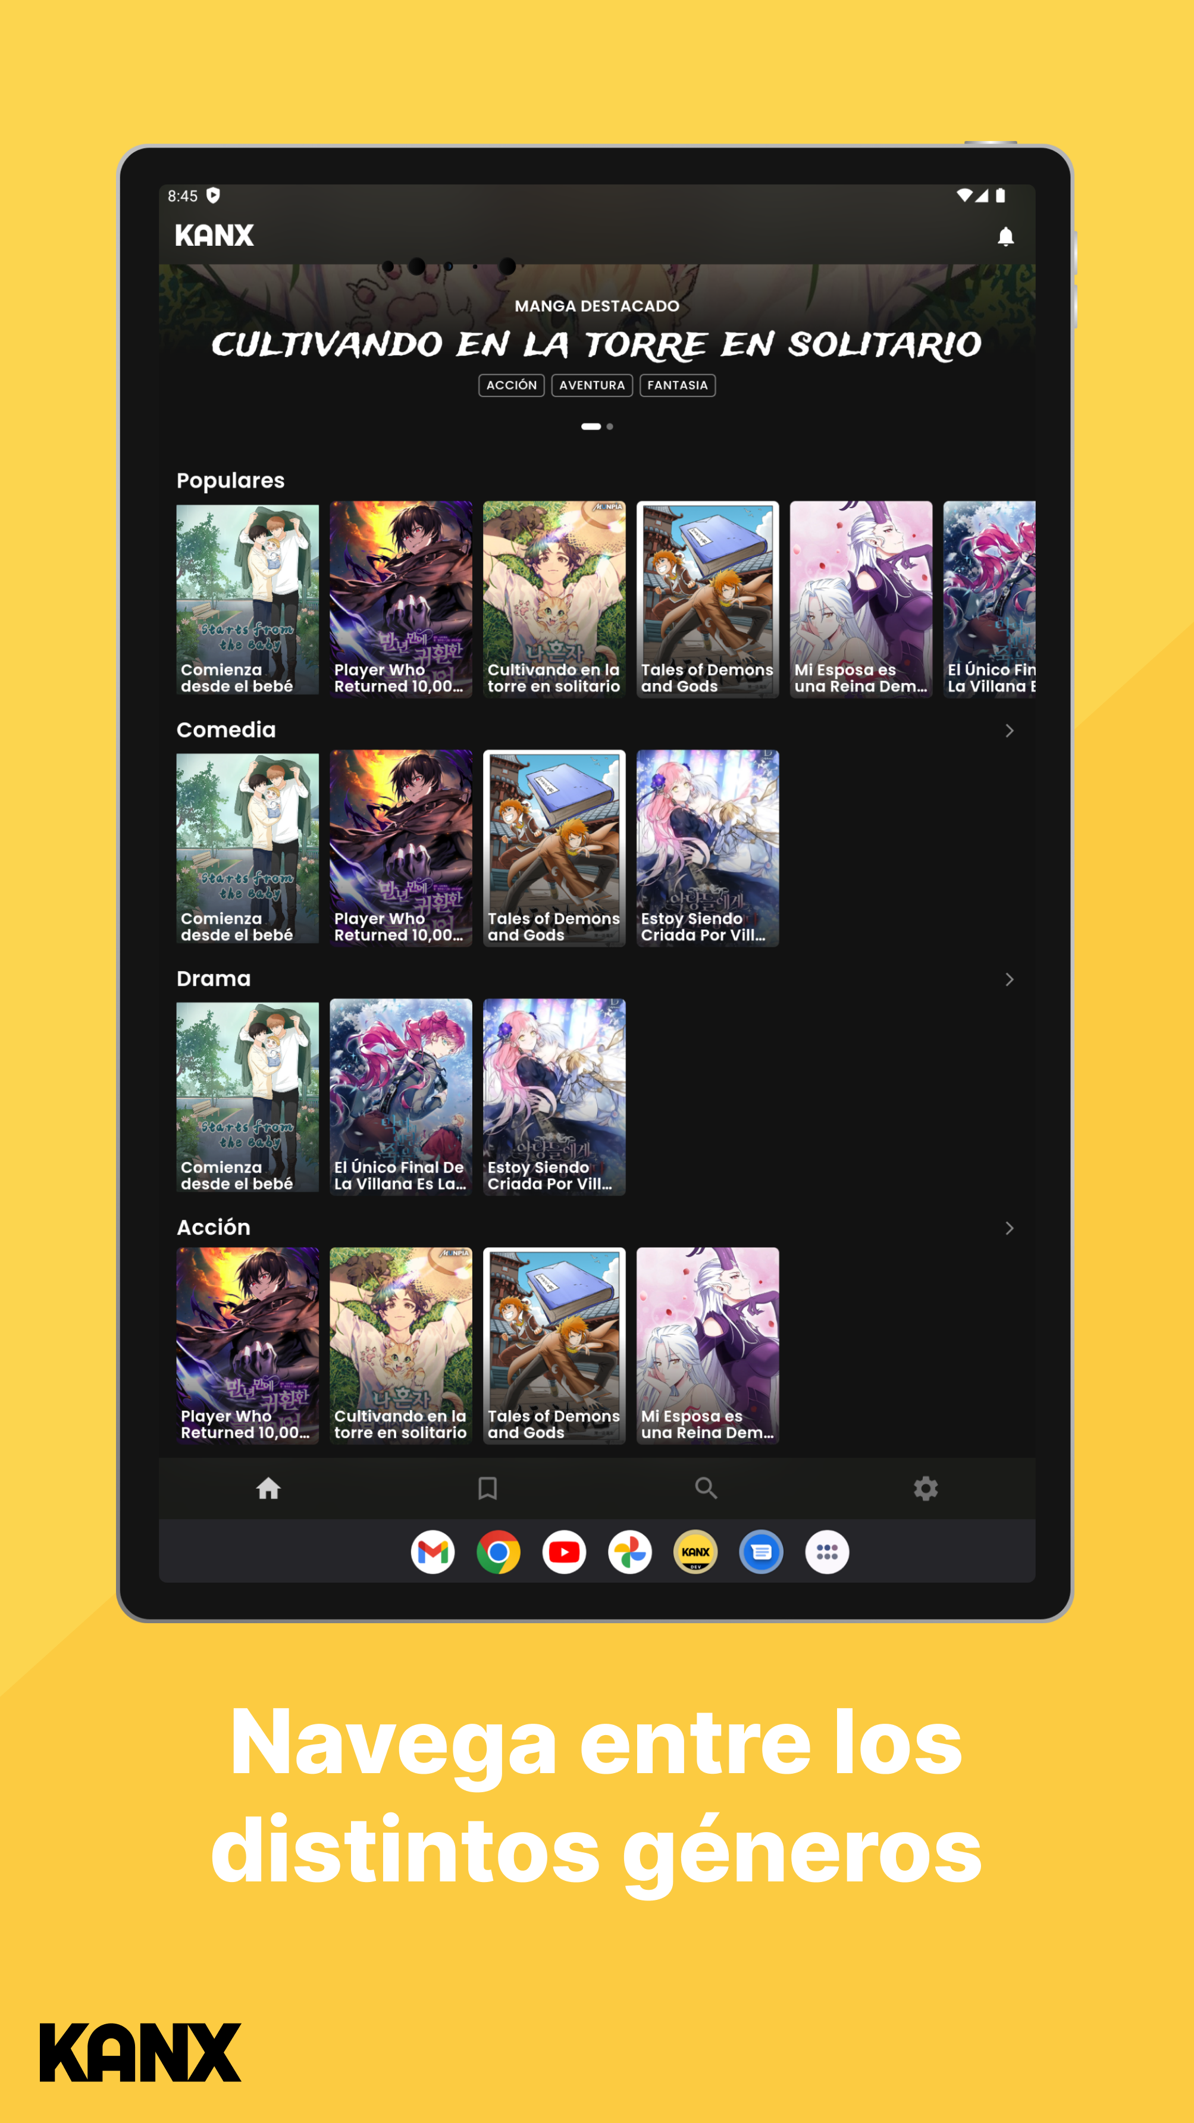
Task: Open the search tab icon
Action: [706, 1488]
